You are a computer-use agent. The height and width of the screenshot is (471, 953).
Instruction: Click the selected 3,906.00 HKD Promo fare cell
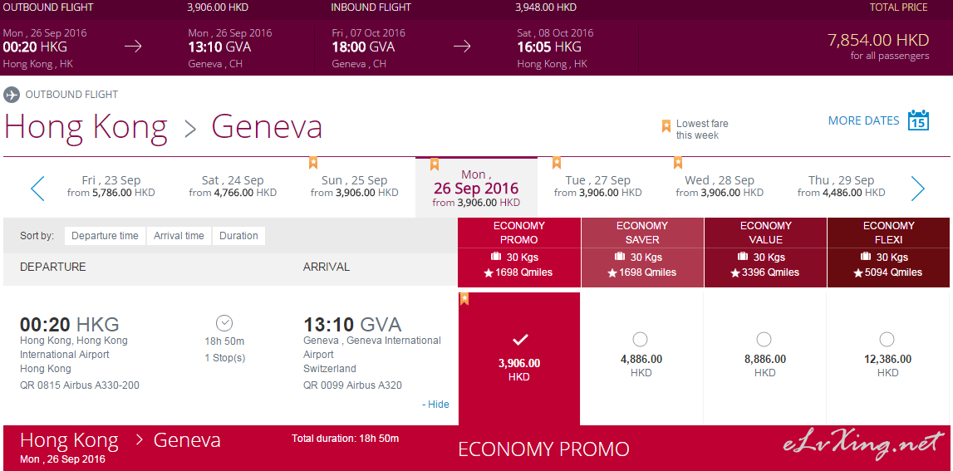pyautogui.click(x=519, y=359)
